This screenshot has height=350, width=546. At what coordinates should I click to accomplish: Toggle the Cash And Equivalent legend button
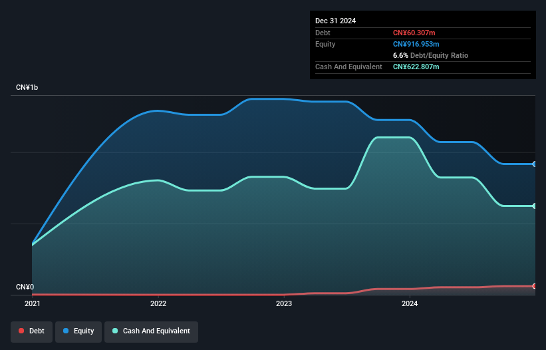(x=151, y=331)
